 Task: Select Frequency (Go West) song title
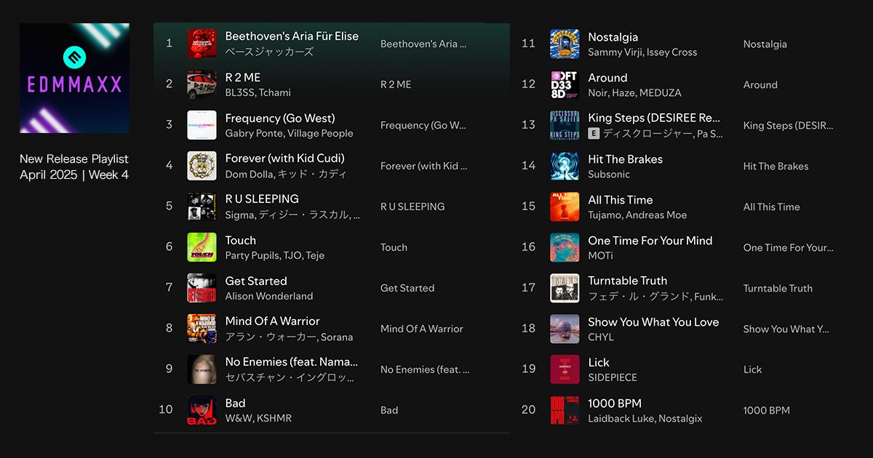point(280,118)
